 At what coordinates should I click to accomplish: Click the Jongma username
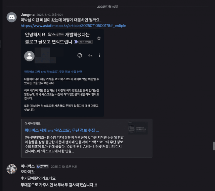point(28,15)
